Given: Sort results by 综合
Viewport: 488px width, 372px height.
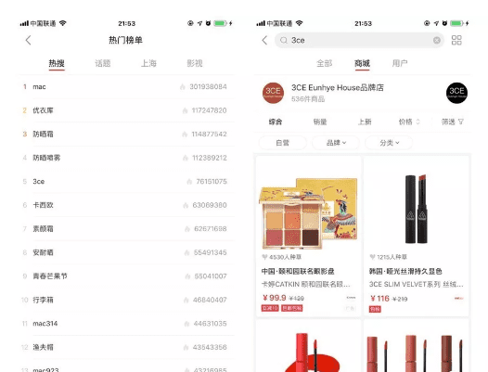Looking at the screenshot, I should 276,122.
